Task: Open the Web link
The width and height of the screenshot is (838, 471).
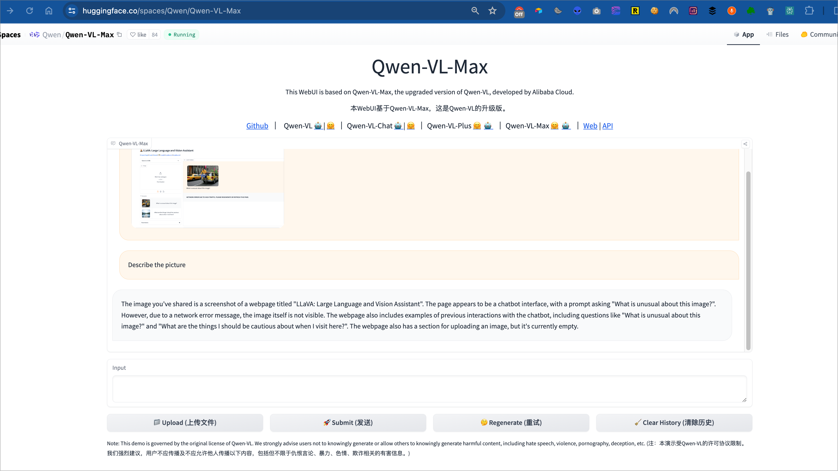Action: (590, 126)
